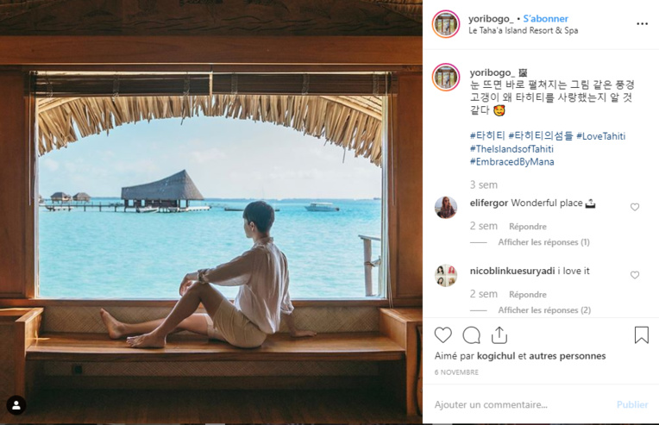Image resolution: width=659 pixels, height=425 pixels.
Task: Open yoribogo_ profile picture in header
Action: tap(446, 24)
